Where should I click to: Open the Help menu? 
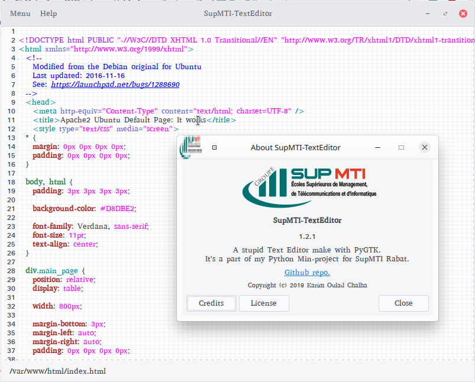tap(49, 14)
